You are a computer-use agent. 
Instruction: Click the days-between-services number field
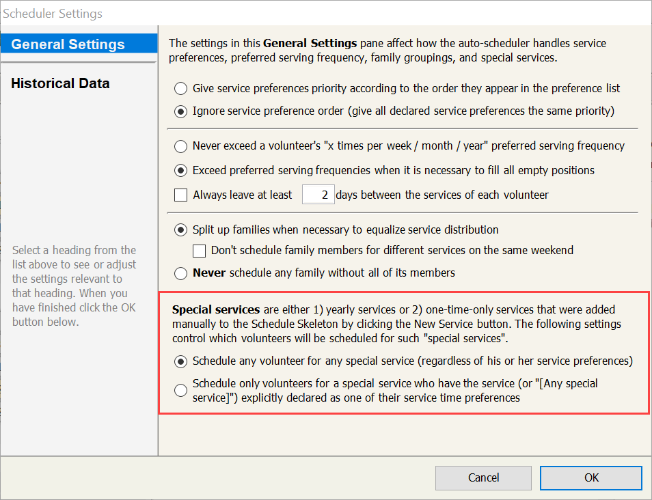pos(318,194)
